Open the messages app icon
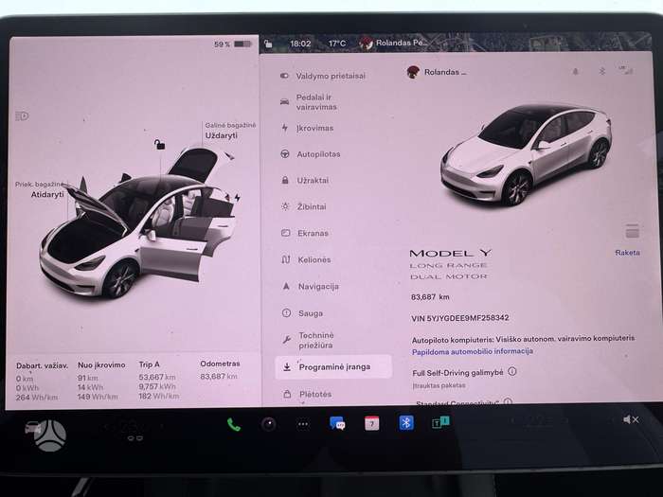The image size is (663, 497). click(337, 423)
